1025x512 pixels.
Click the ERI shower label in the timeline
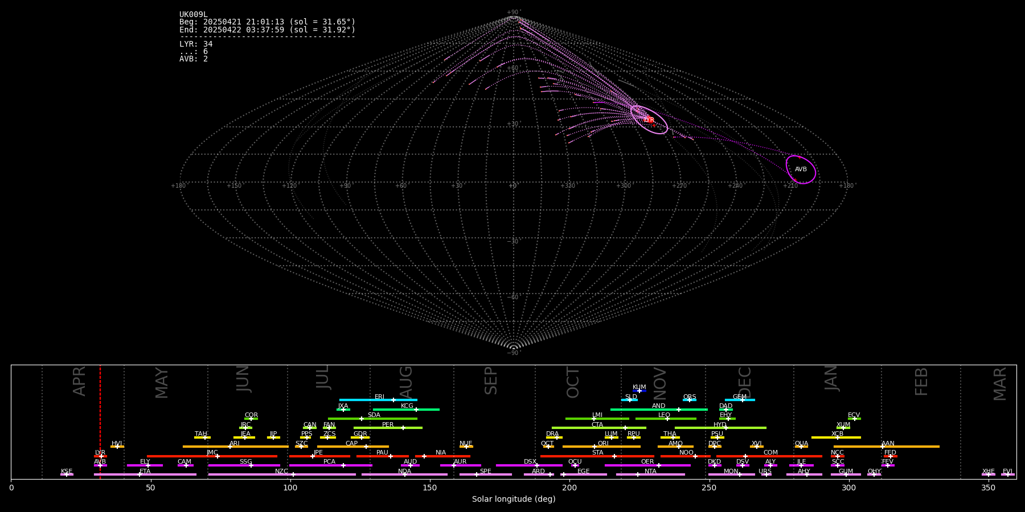[380, 397]
